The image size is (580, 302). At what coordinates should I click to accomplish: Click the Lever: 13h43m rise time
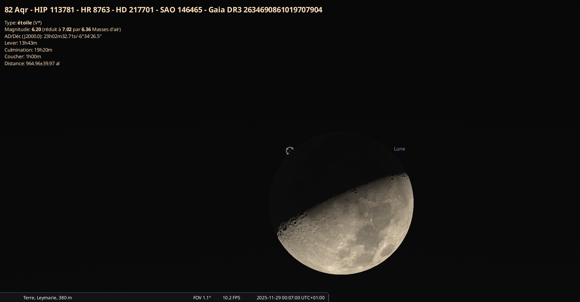pyautogui.click(x=21, y=43)
